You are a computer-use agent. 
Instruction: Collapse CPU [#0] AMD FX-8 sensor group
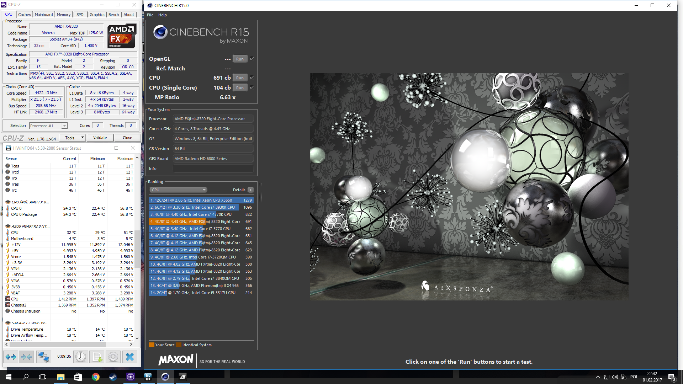click(x=8, y=202)
